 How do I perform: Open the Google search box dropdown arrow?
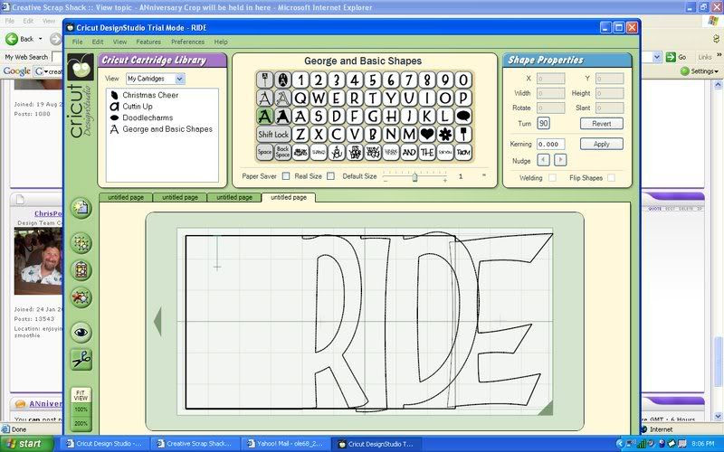pos(46,71)
